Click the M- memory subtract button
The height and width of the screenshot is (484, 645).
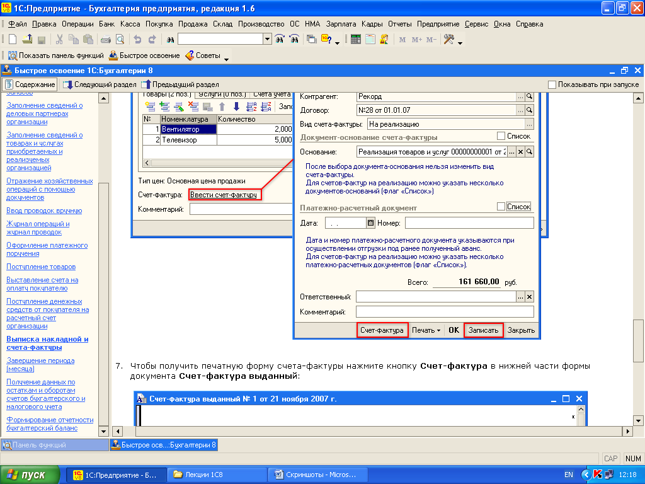point(431,40)
